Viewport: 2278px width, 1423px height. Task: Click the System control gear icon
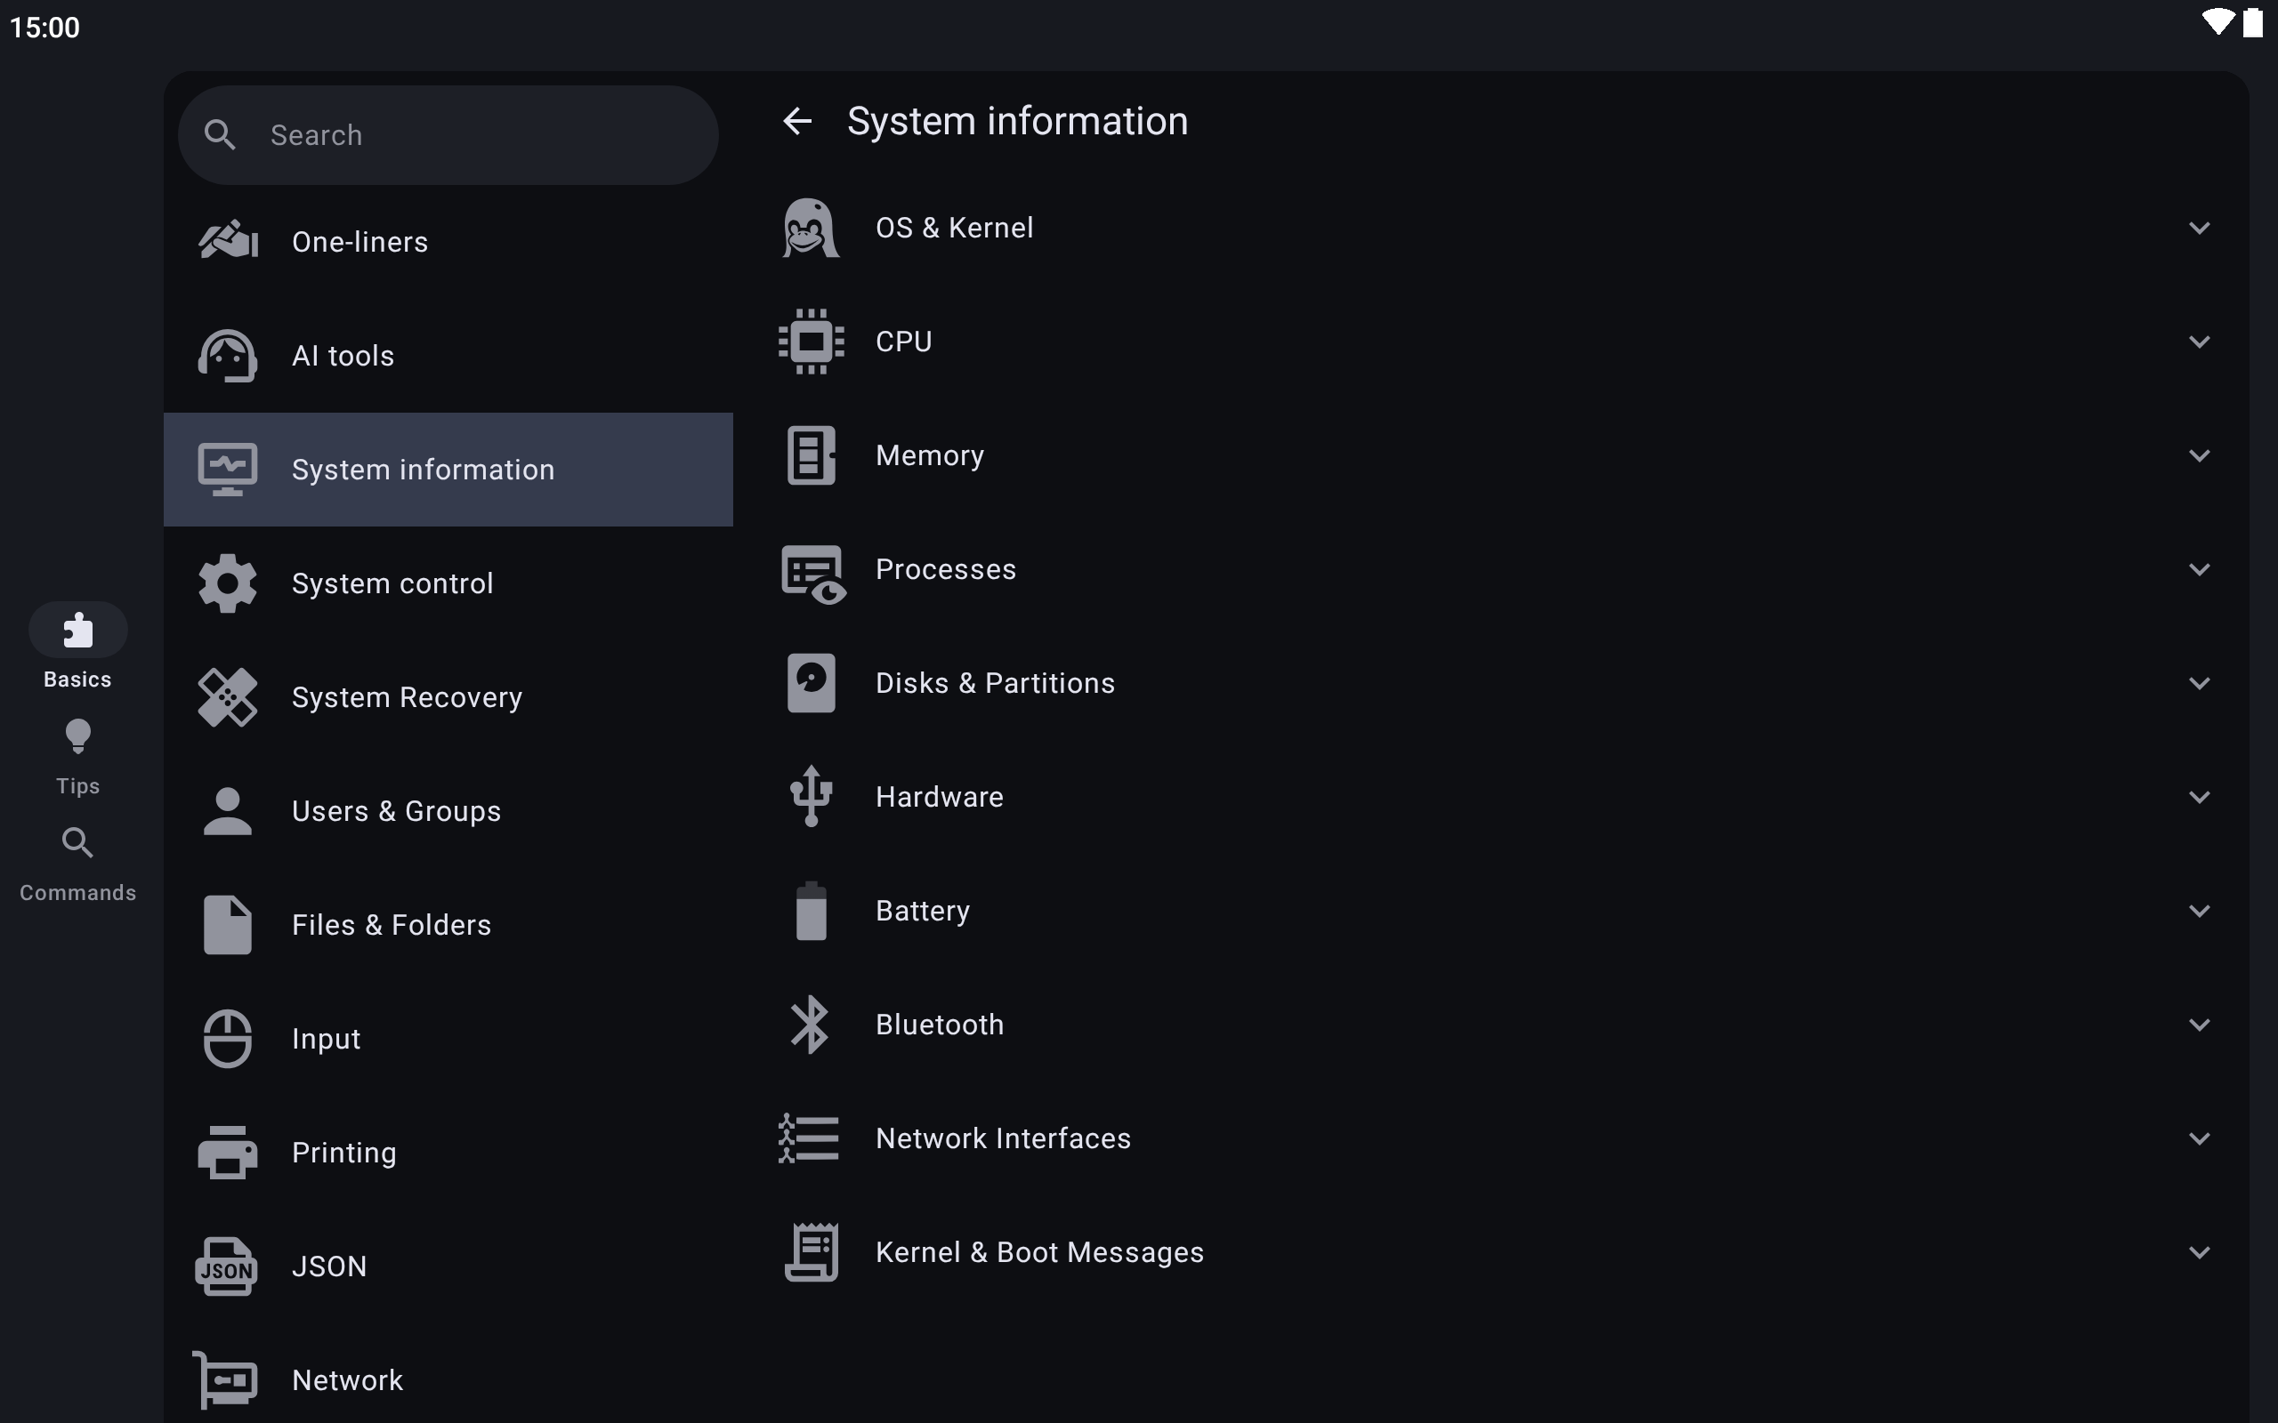(x=228, y=583)
